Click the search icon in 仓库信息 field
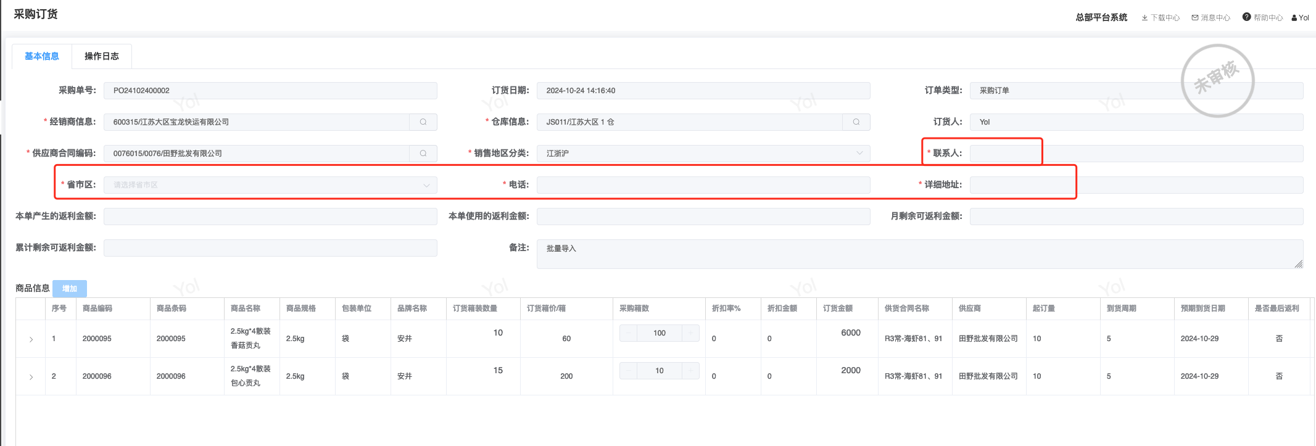The width and height of the screenshot is (1316, 446). [x=856, y=122]
